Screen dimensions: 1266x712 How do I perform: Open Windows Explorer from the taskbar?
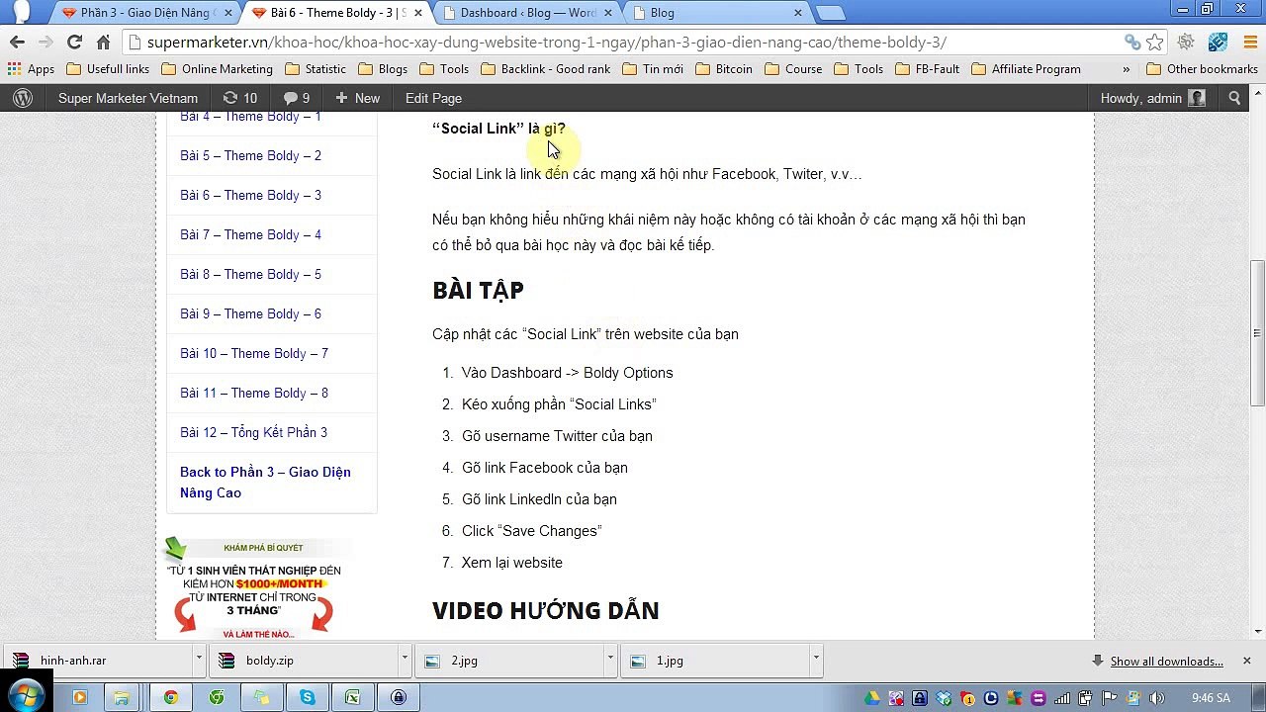[x=121, y=697]
